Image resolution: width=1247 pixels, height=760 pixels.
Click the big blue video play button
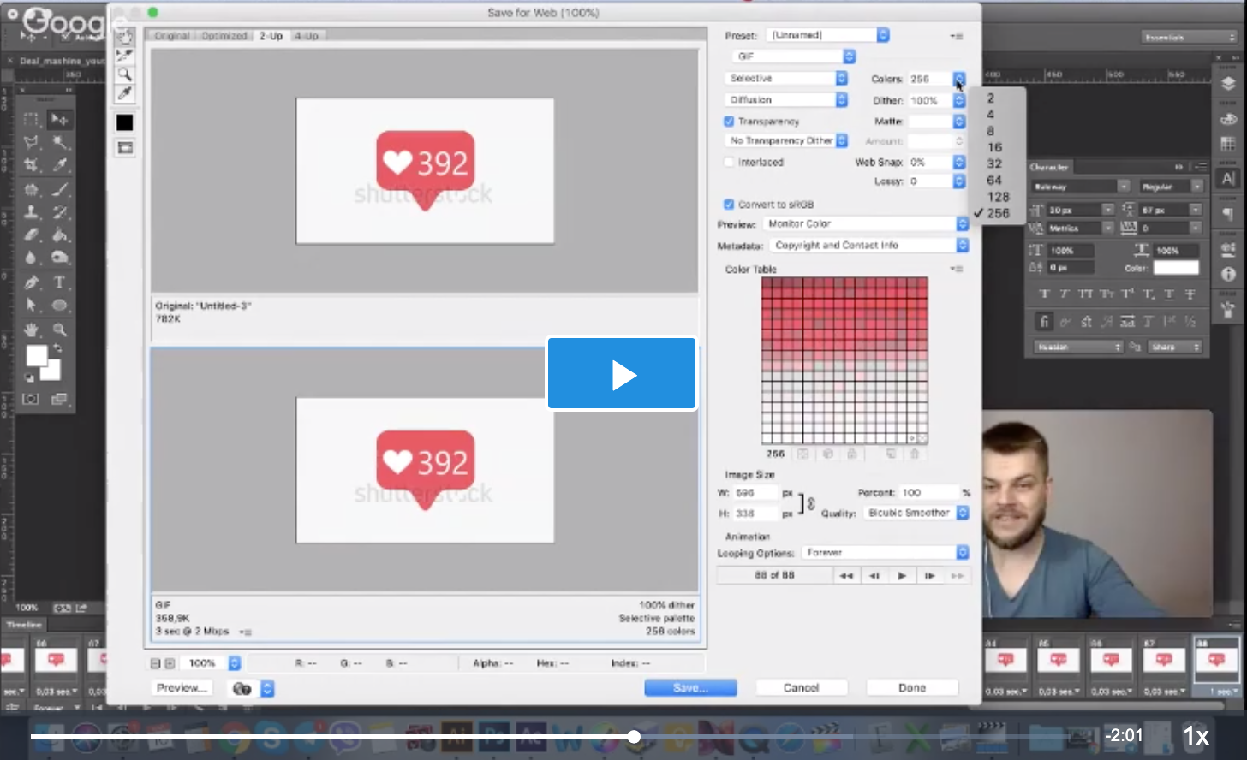pos(622,374)
